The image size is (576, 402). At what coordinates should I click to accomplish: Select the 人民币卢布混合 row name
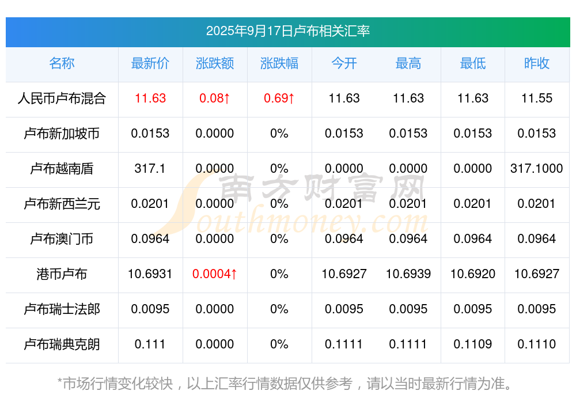(x=62, y=98)
